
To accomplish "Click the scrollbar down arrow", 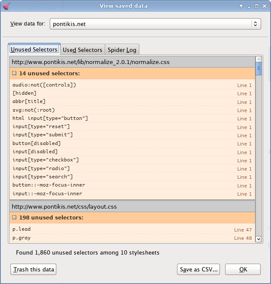I will 258,239.
